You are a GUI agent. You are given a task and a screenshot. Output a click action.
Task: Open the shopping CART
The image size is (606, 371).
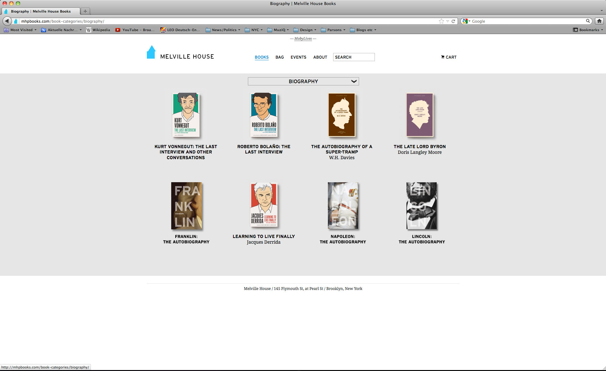tap(448, 57)
